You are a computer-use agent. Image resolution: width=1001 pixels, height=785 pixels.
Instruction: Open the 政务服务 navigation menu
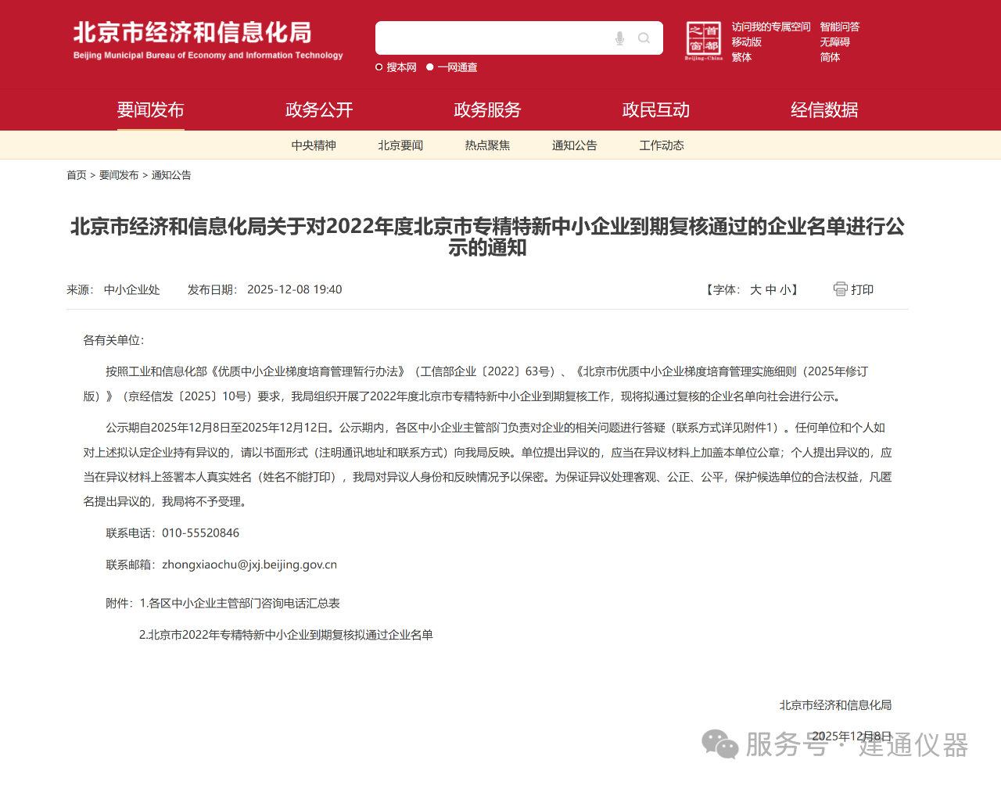(x=486, y=110)
